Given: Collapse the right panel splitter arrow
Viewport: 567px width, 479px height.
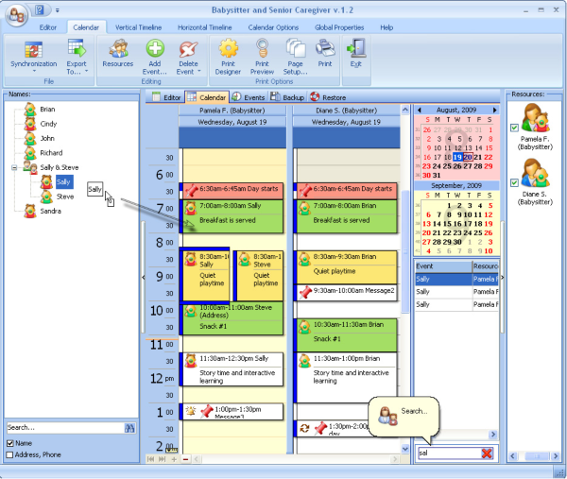Looking at the screenshot, I should click(x=503, y=277).
